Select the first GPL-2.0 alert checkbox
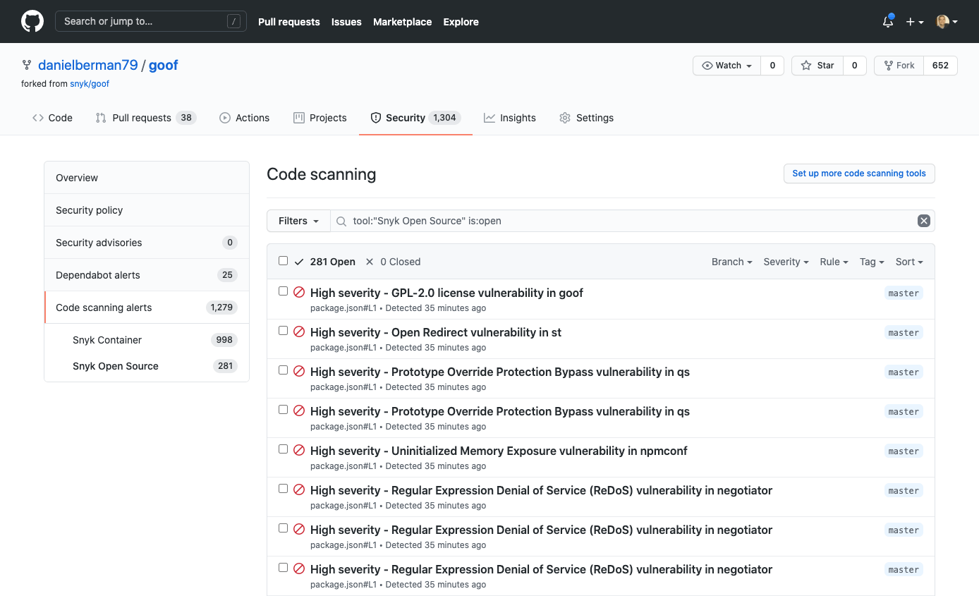This screenshot has height=596, width=979. coord(283,291)
